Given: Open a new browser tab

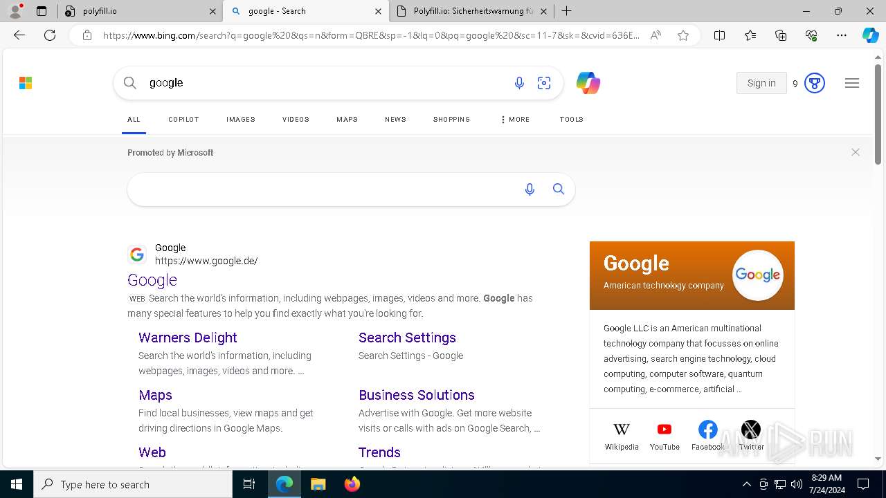Looking at the screenshot, I should [566, 11].
